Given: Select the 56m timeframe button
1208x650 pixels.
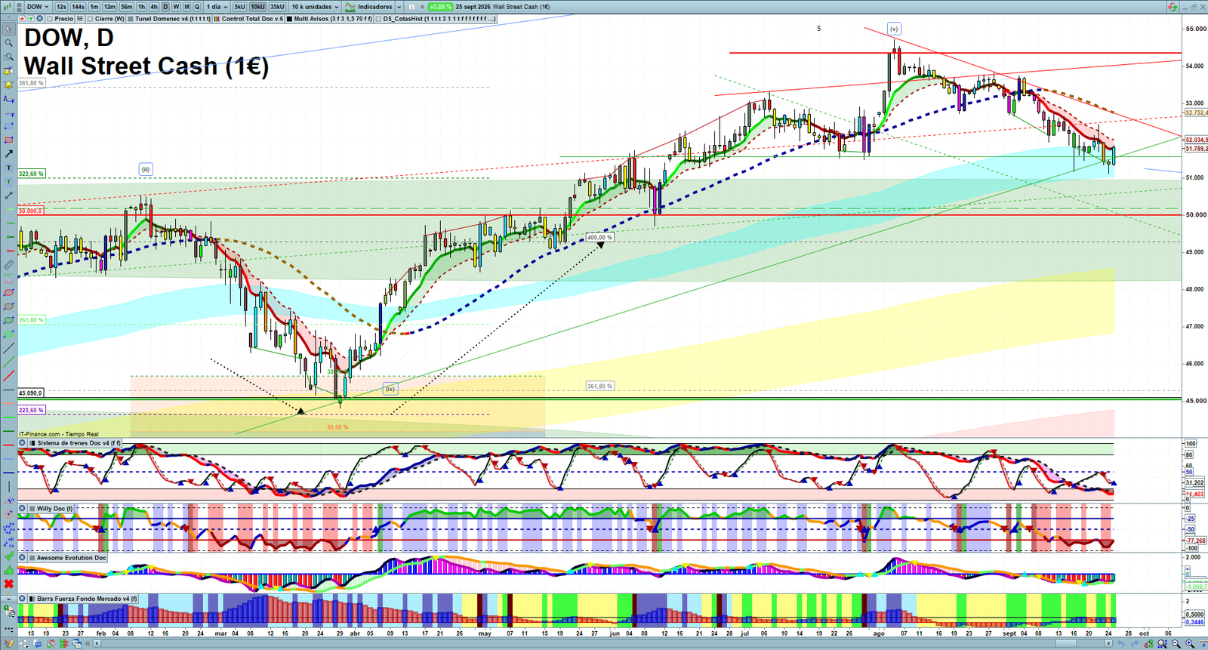Looking at the screenshot, I should (x=127, y=7).
